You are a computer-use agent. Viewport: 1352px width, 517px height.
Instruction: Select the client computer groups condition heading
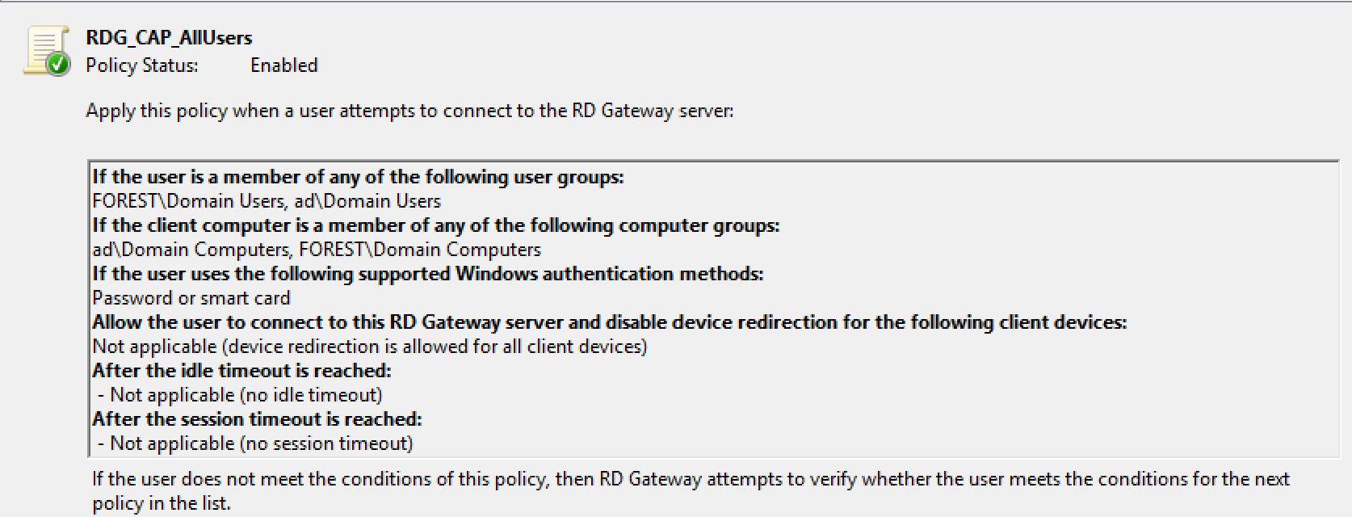pyautogui.click(x=436, y=225)
